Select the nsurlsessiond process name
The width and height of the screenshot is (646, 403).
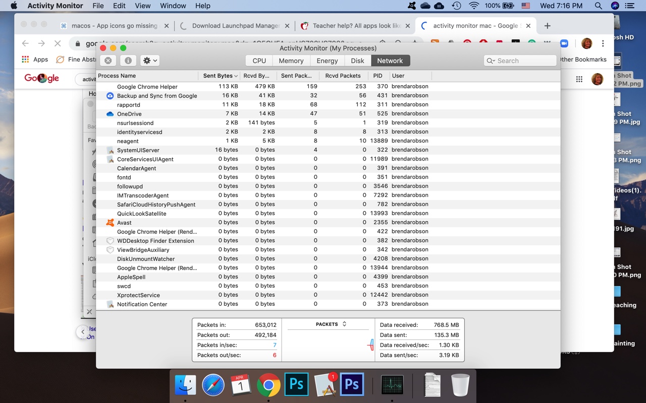(x=135, y=123)
